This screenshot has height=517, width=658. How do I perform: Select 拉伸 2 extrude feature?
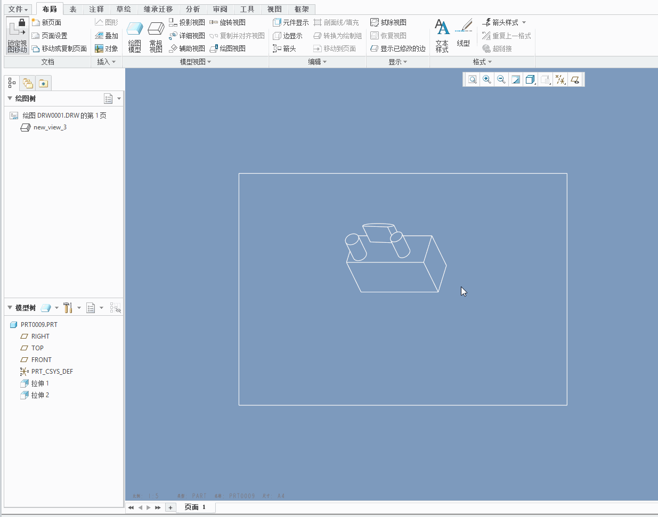click(35, 395)
